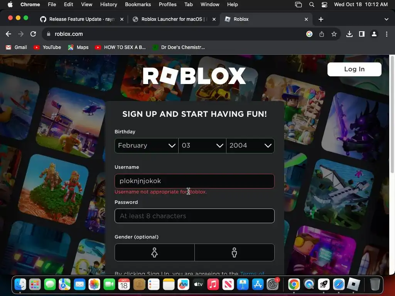Open the Maps bookmark

click(78, 47)
